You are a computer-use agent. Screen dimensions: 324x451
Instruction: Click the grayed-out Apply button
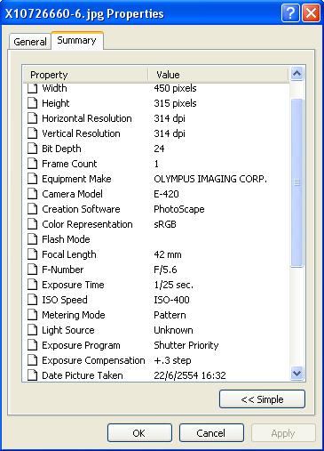[x=283, y=433]
